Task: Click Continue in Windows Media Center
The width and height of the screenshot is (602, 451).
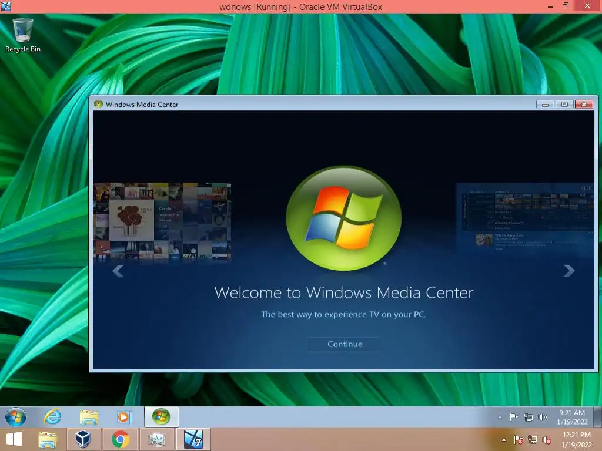Action: (x=343, y=344)
